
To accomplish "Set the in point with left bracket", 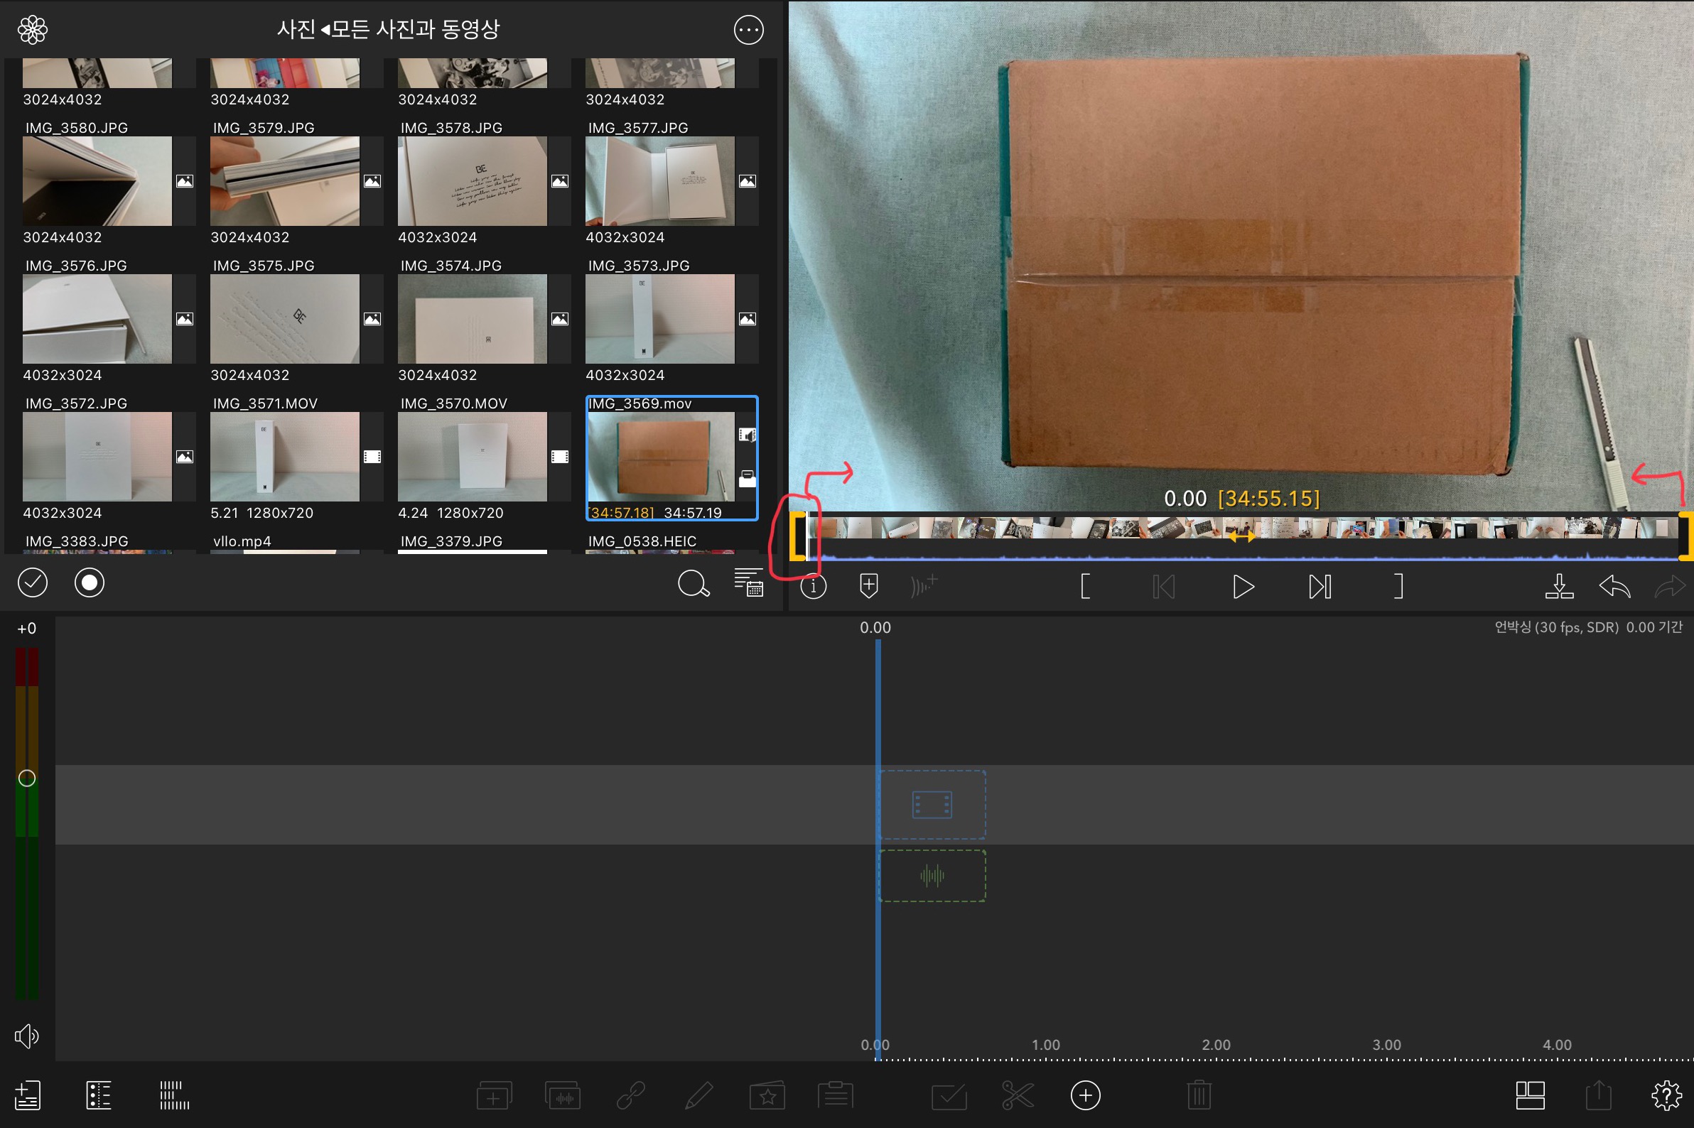I will 1085,586.
